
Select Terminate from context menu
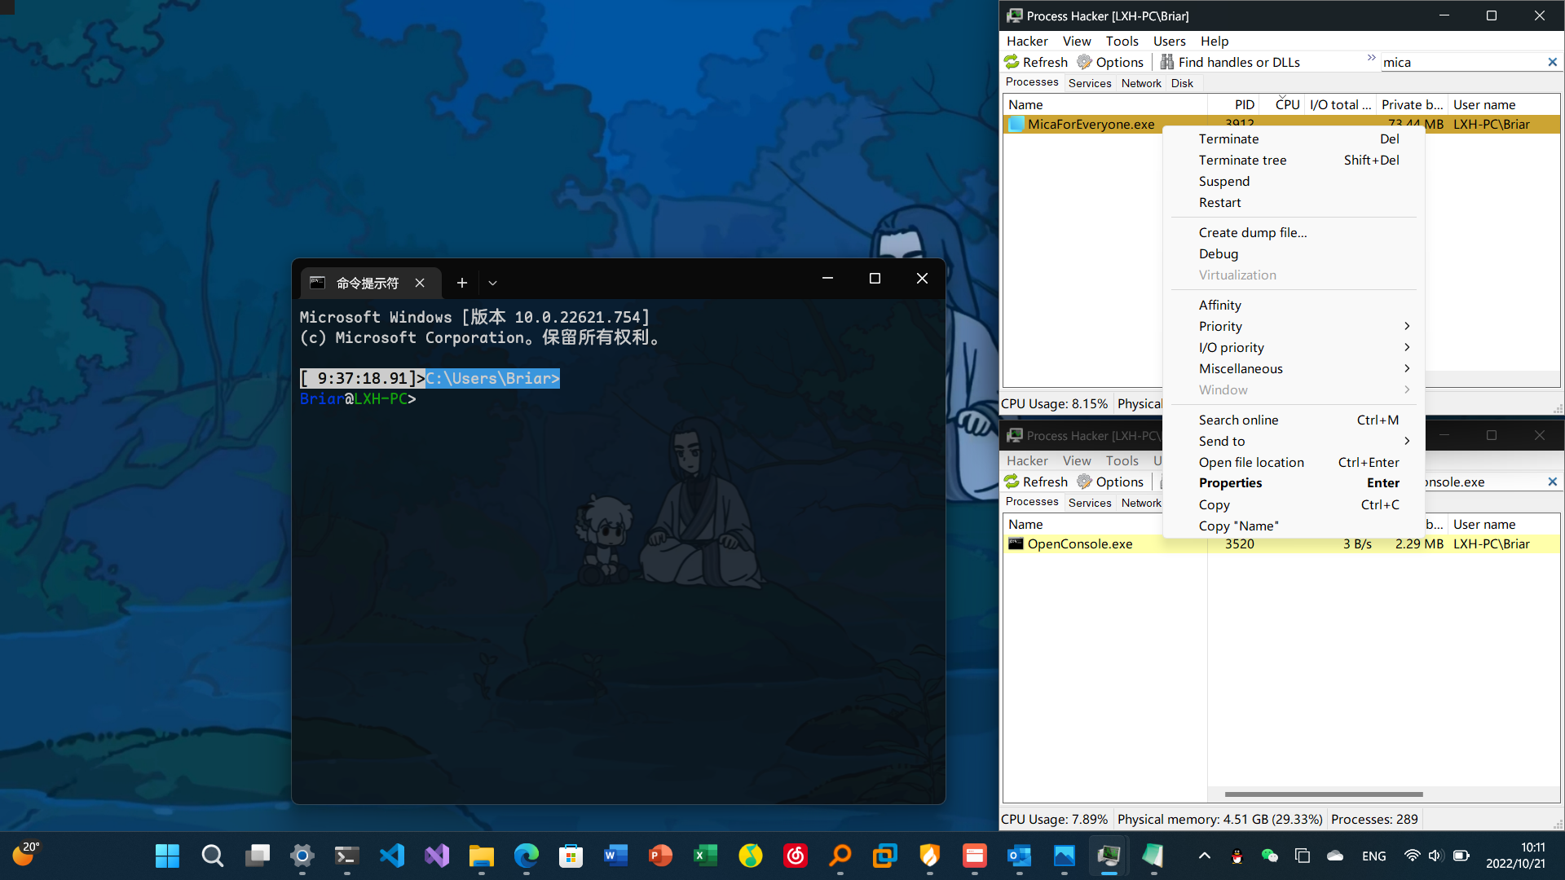pyautogui.click(x=1228, y=139)
